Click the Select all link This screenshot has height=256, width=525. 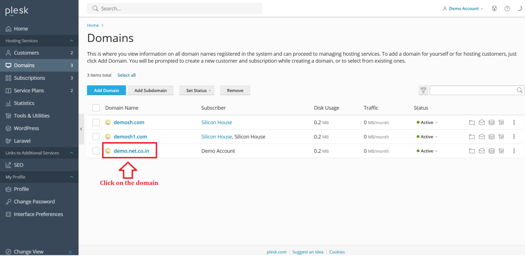[127, 75]
